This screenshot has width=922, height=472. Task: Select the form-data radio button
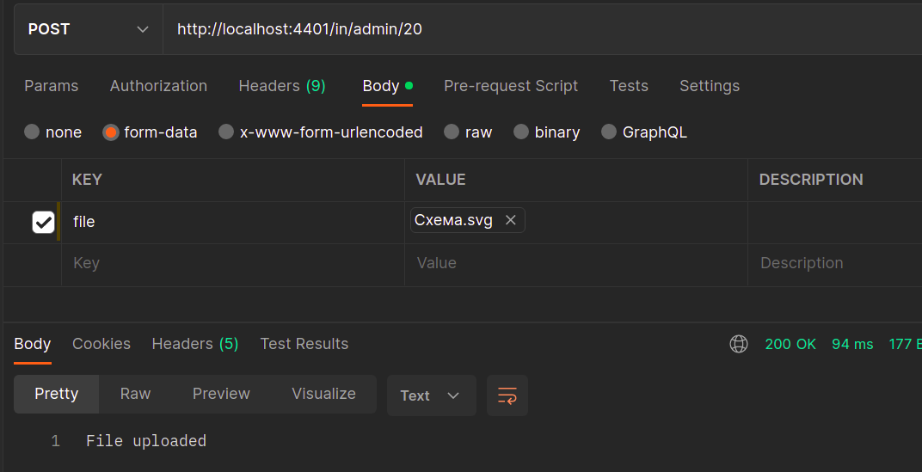coord(111,132)
